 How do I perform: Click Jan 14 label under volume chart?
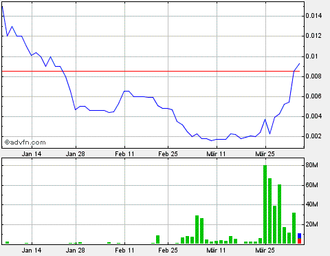point(32,250)
